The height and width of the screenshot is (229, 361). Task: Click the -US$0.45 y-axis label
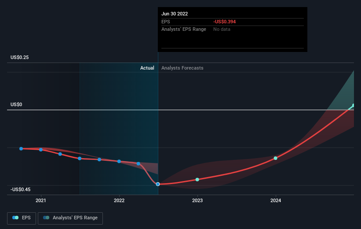point(20,189)
